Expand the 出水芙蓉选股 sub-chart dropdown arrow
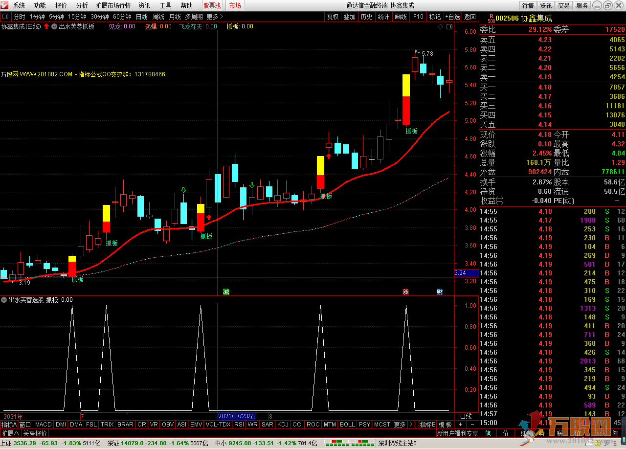626x449 pixels. pos(4,300)
